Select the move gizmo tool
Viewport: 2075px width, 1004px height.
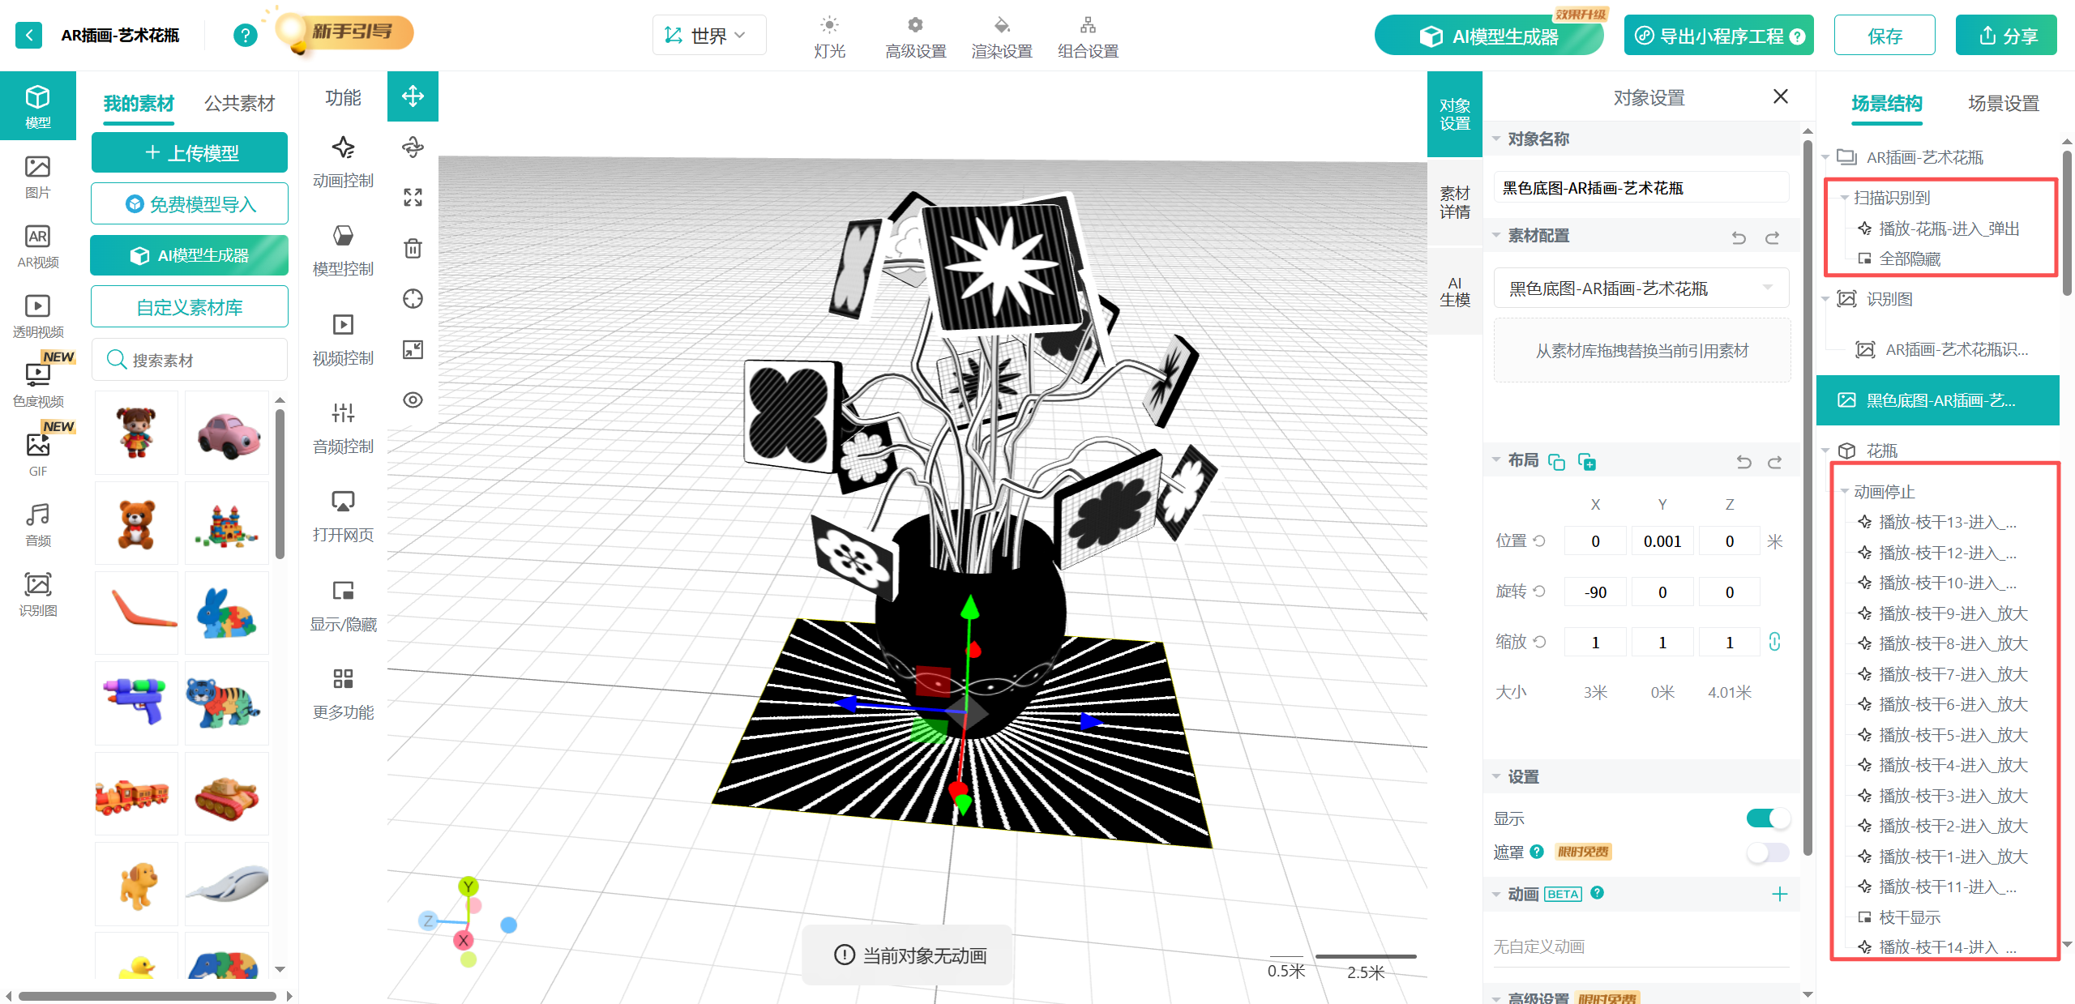point(413,96)
